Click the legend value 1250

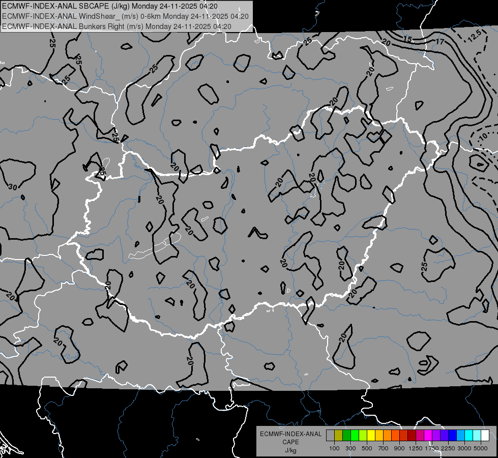[416, 448]
